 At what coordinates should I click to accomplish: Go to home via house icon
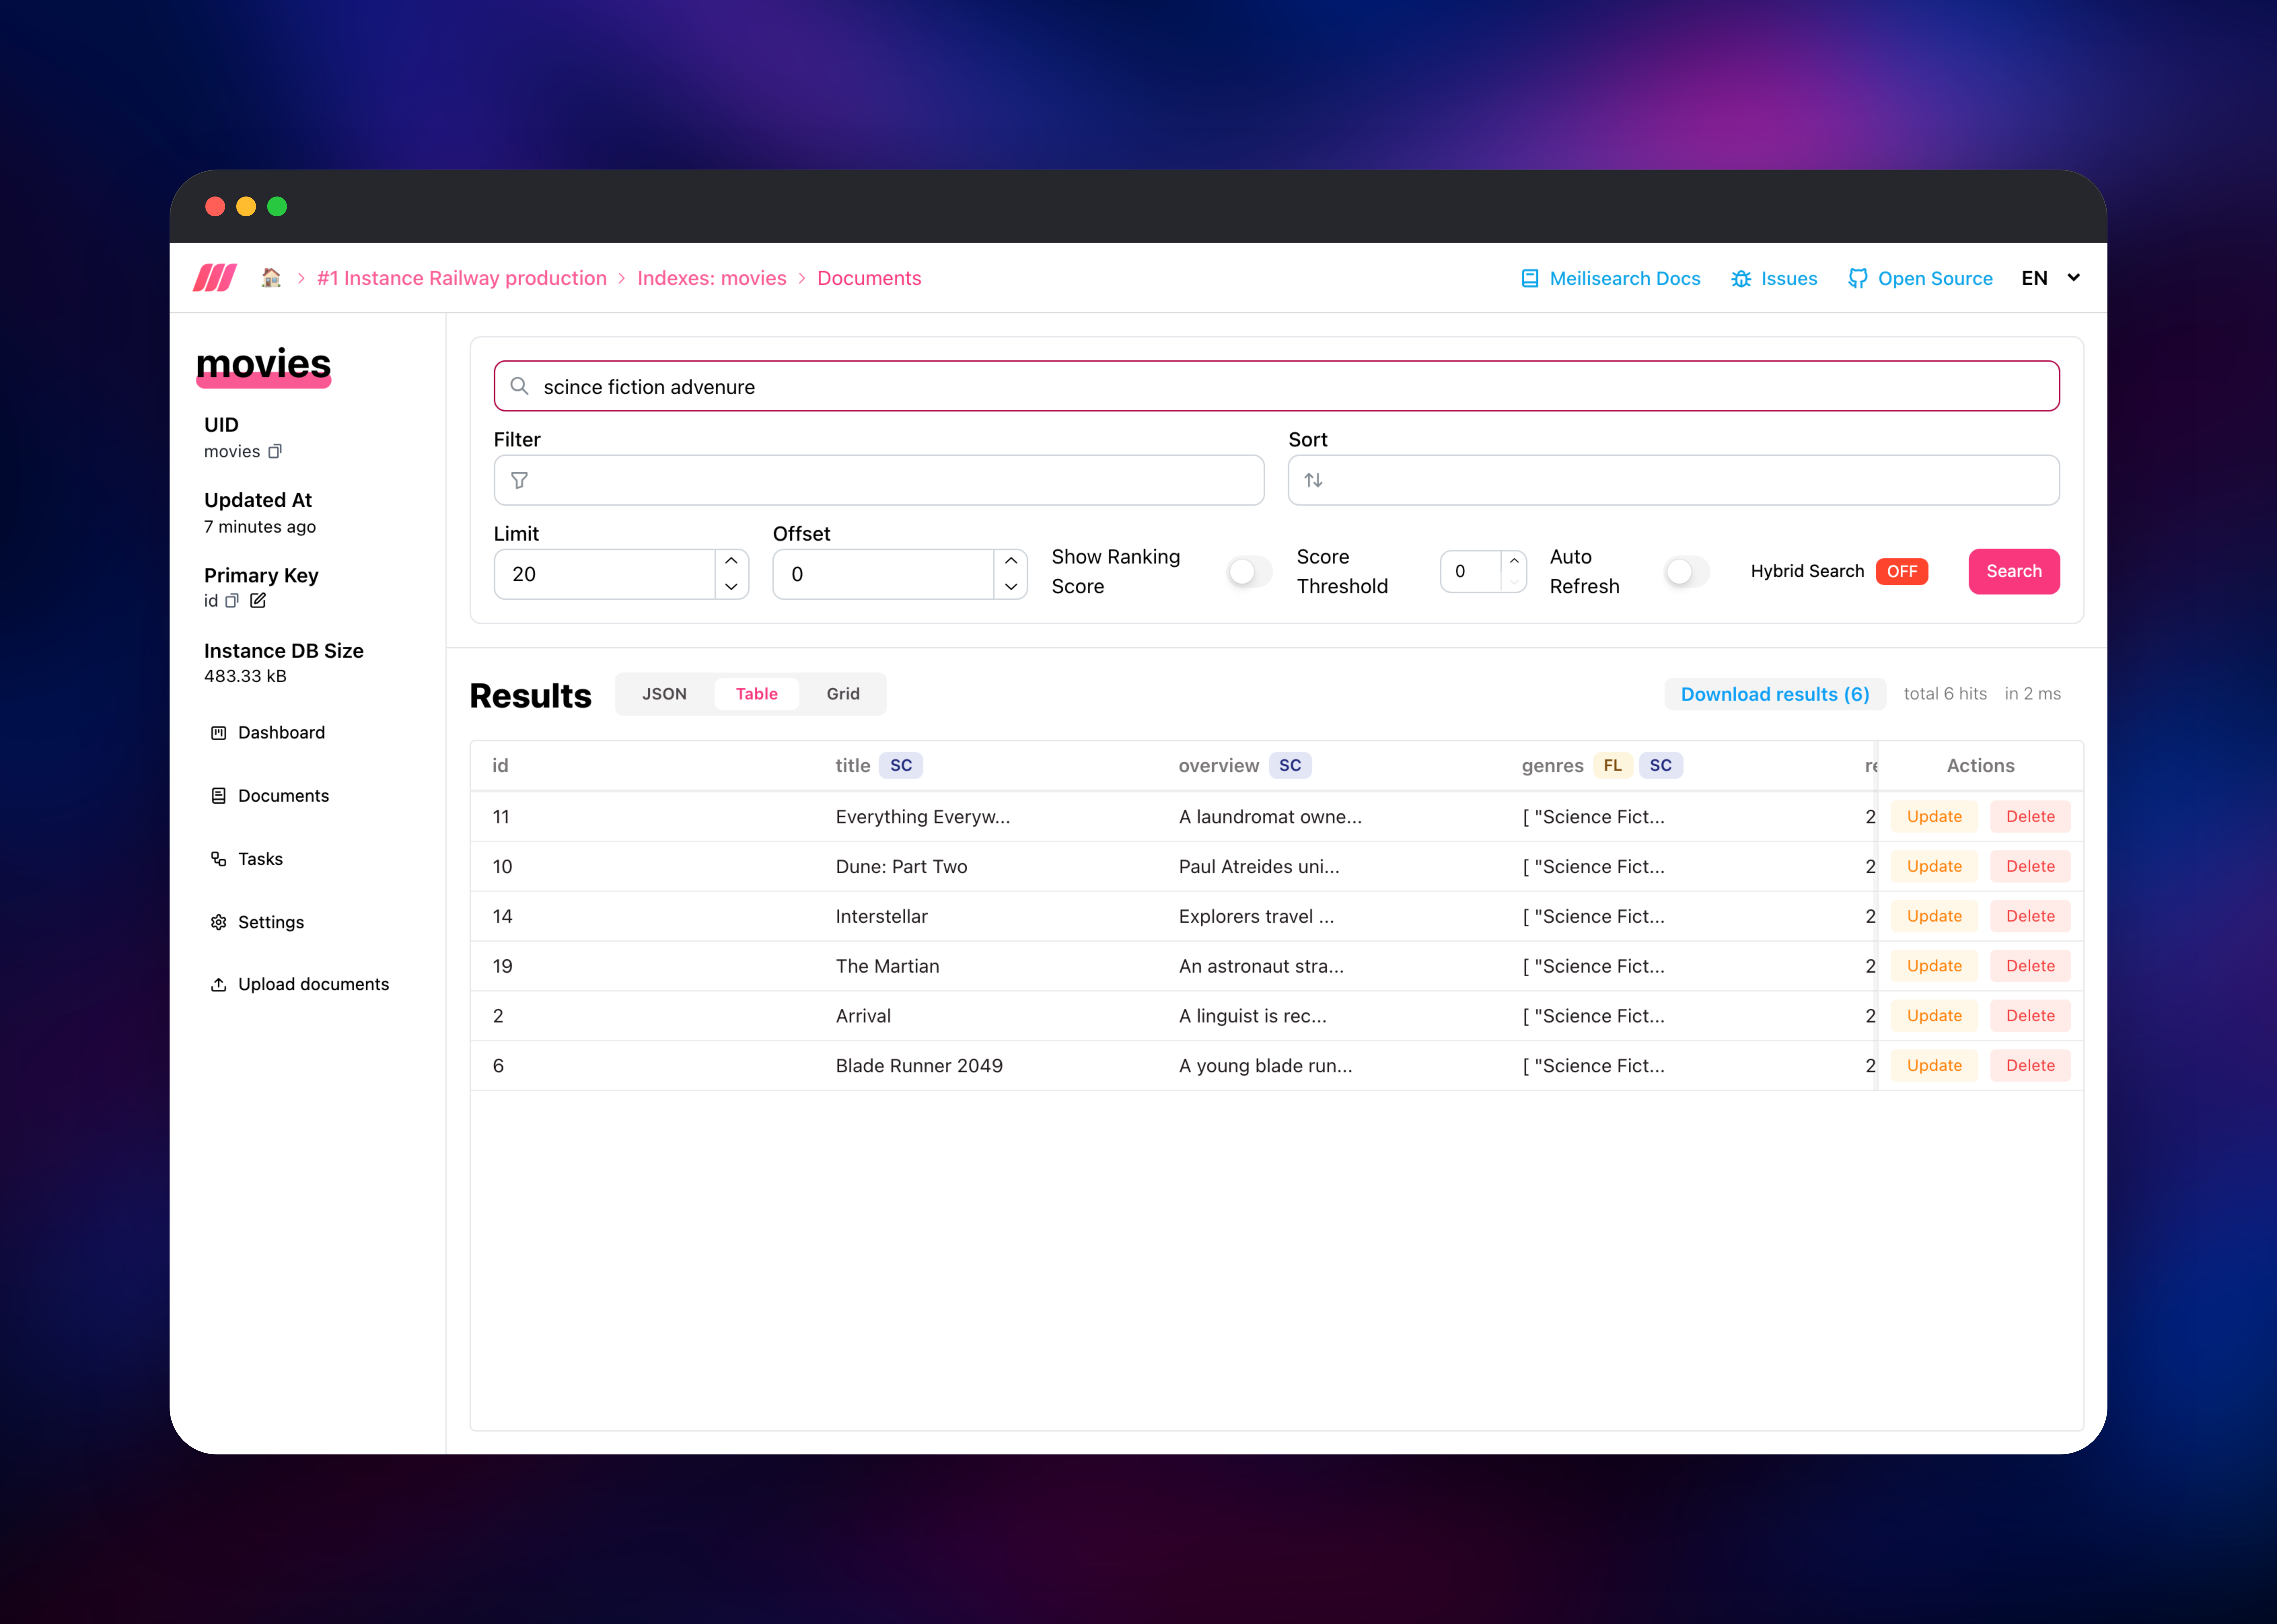tap(271, 278)
